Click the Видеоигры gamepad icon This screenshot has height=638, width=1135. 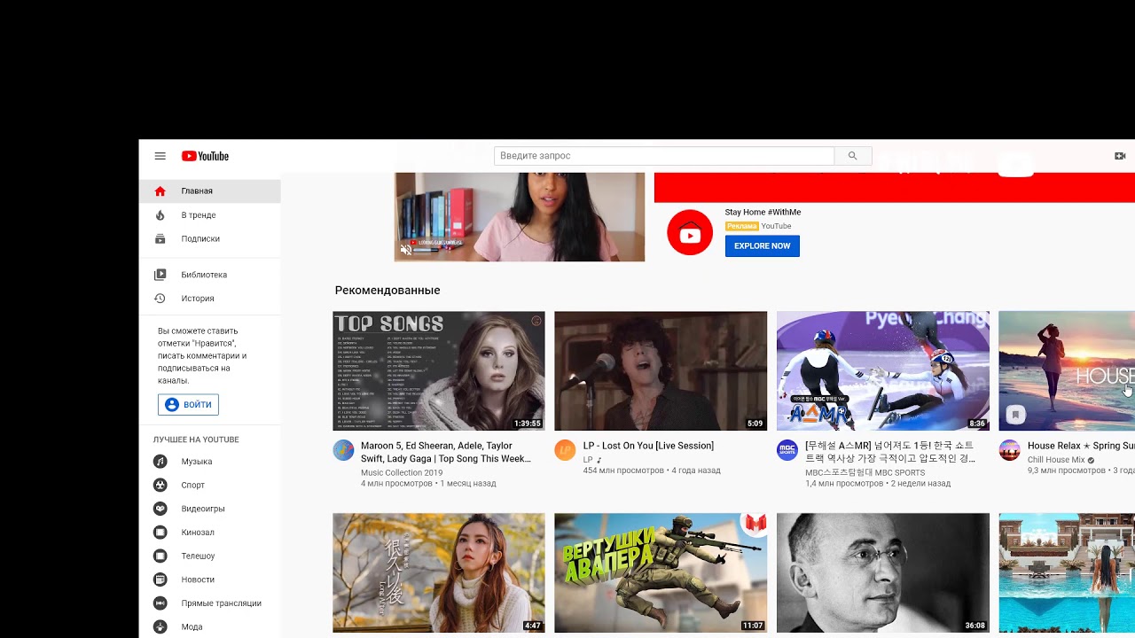click(160, 509)
